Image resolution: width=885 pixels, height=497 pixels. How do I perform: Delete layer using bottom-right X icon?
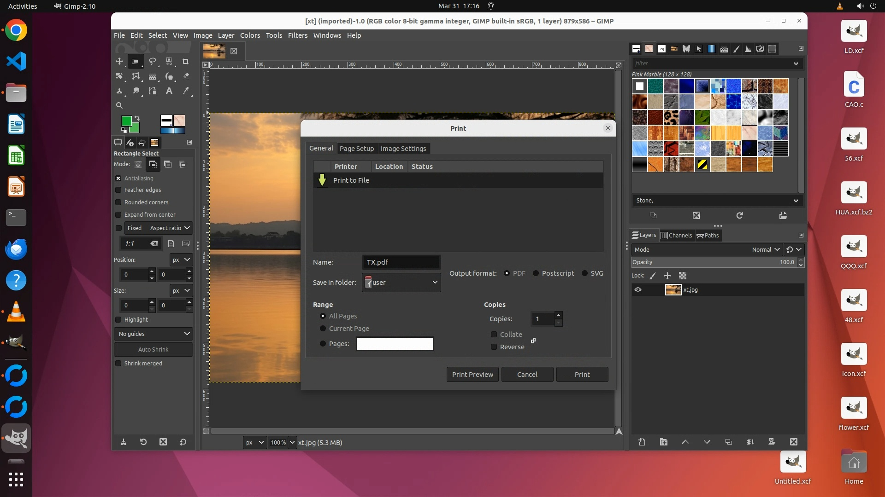pyautogui.click(x=793, y=442)
